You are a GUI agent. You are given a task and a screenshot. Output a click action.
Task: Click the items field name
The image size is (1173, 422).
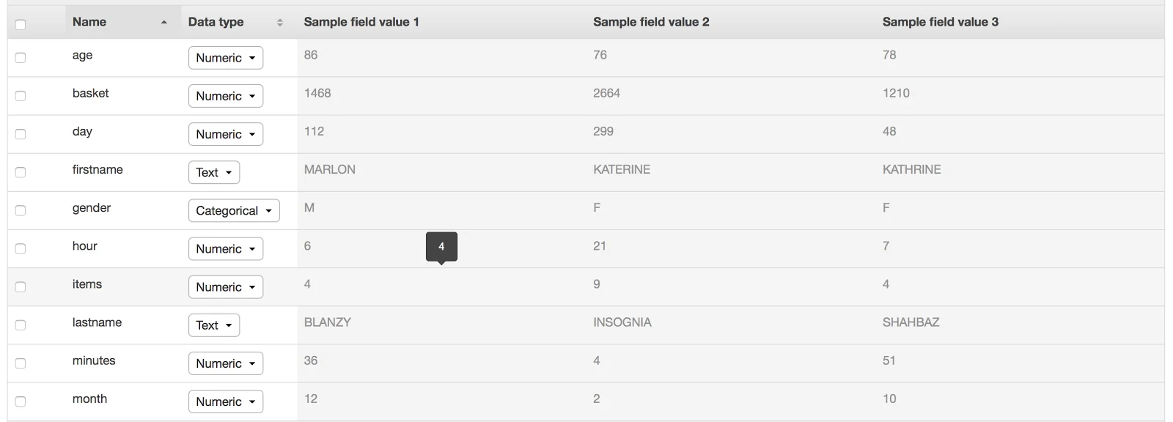[x=87, y=284]
